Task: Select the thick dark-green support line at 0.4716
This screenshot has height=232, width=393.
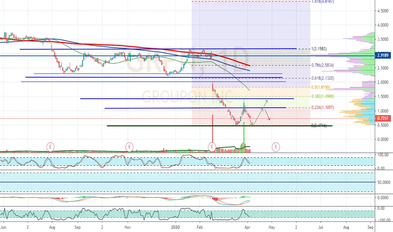Action: click(220, 126)
